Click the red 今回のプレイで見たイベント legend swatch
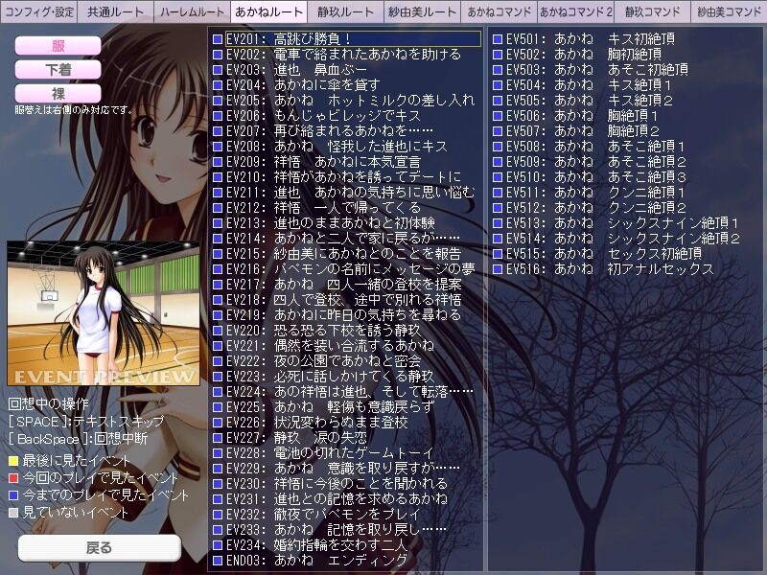767x575 pixels. (13, 477)
